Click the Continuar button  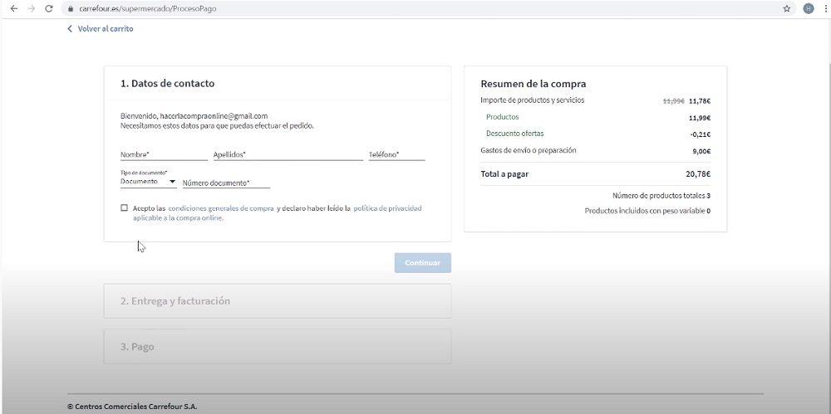click(x=422, y=263)
